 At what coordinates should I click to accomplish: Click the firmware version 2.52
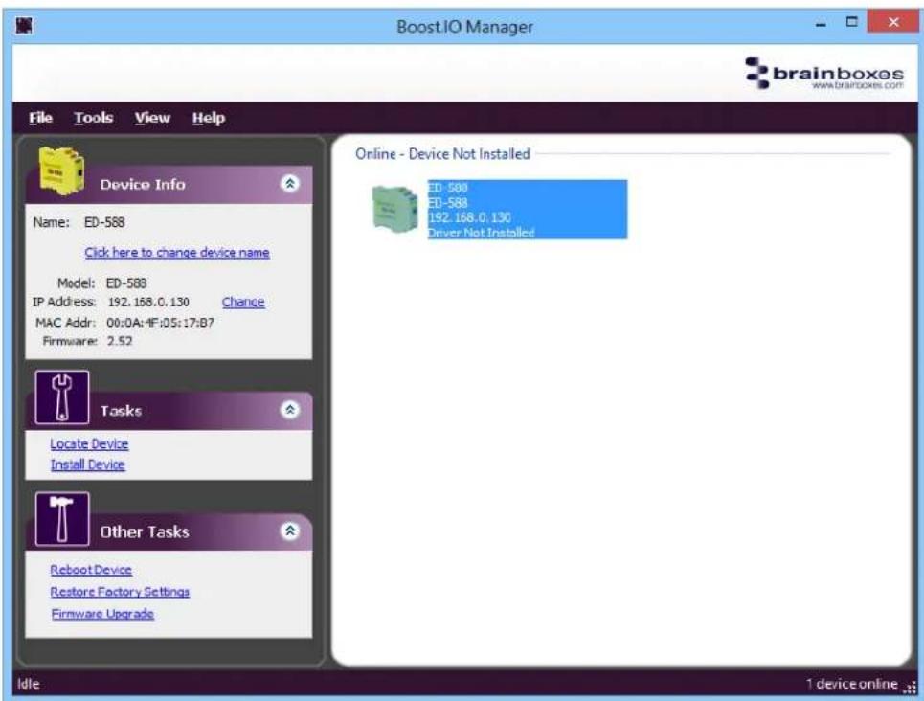point(120,341)
